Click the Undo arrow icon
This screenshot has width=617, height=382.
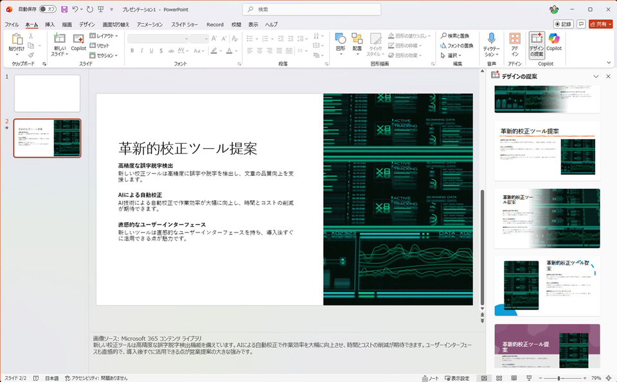[75, 9]
